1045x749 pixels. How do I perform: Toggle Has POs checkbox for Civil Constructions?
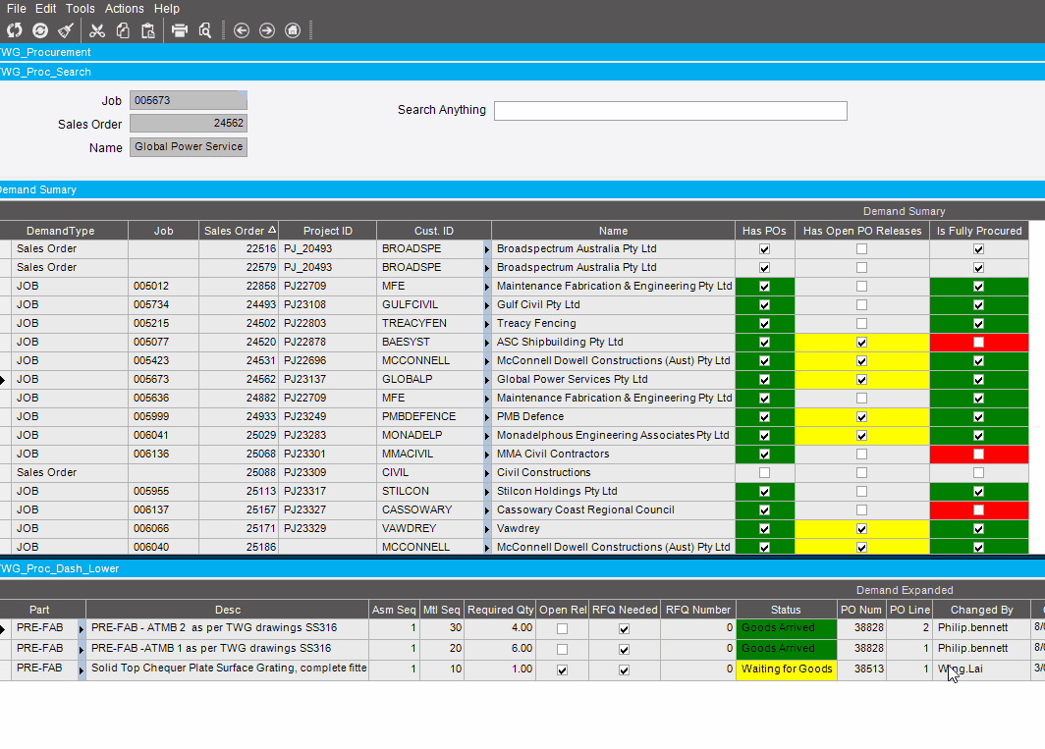pyautogui.click(x=764, y=473)
